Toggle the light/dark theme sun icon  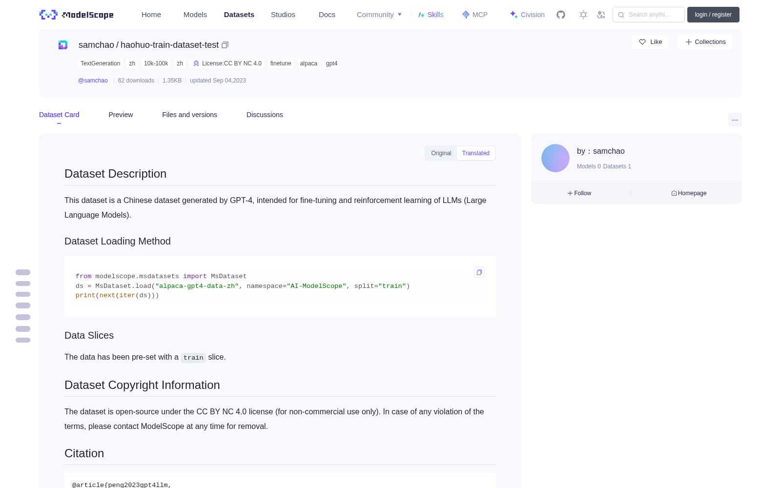[583, 15]
